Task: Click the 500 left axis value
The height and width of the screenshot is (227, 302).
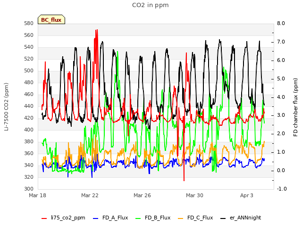Action: pos(29,71)
